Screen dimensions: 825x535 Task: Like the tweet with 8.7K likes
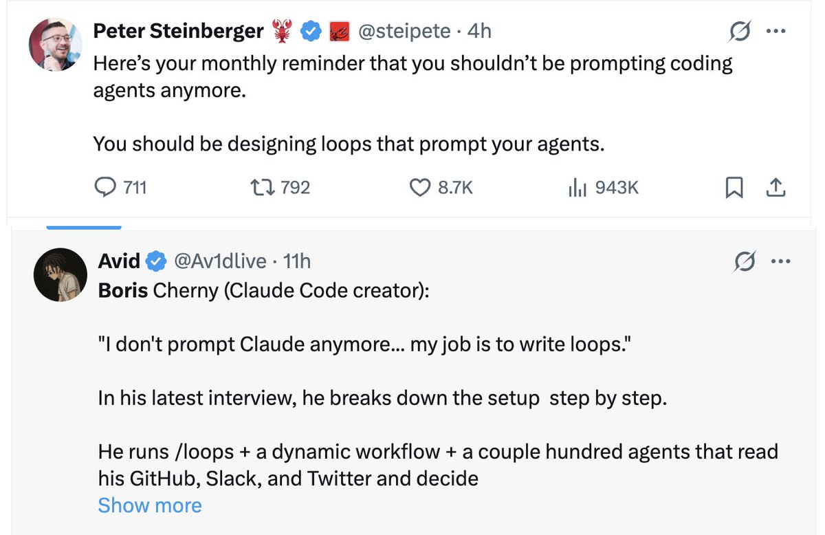(441, 187)
